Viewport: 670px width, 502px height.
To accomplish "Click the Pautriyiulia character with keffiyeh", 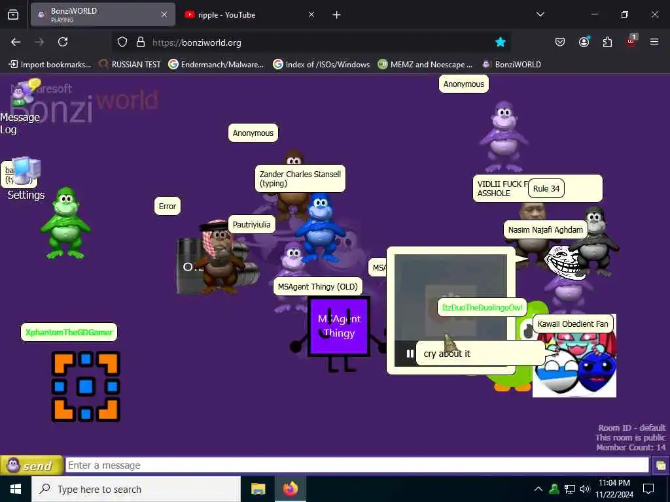I will click(219, 256).
